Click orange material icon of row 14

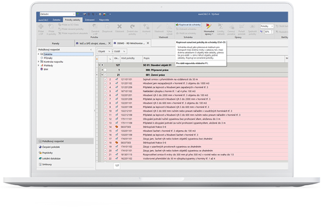coord(117,127)
